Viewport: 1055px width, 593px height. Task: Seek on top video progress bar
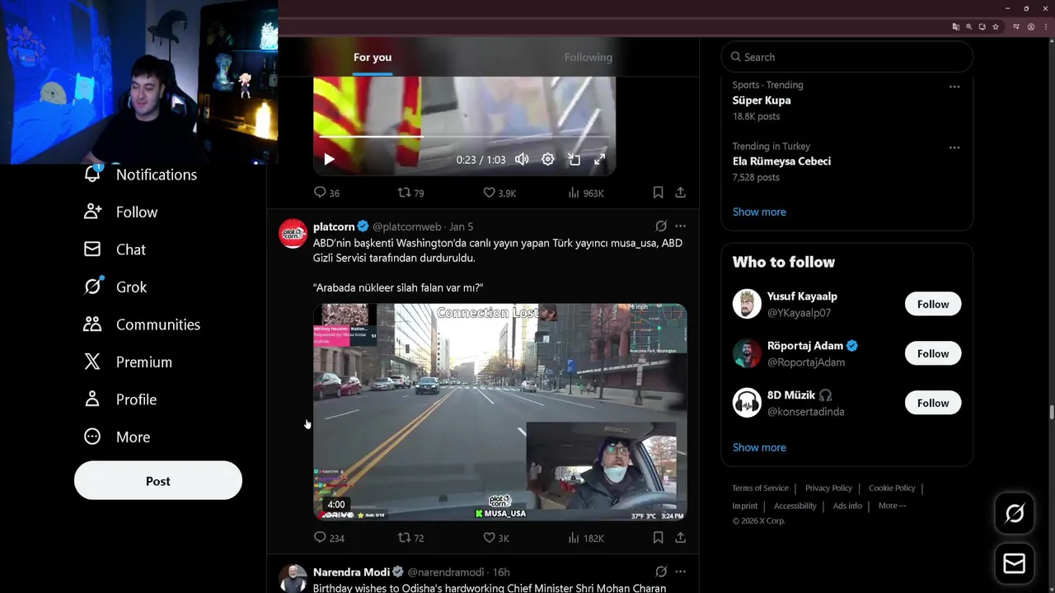pos(464,136)
